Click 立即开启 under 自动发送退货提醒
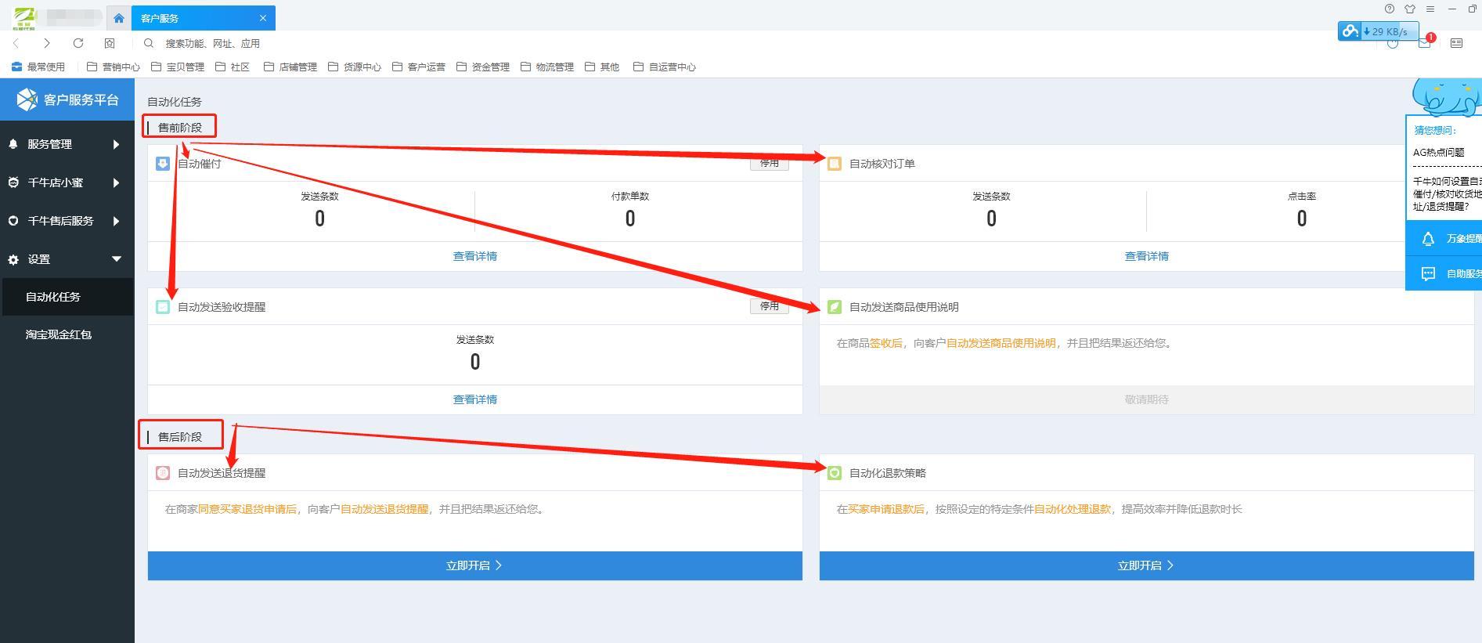The image size is (1482, 643). [475, 565]
